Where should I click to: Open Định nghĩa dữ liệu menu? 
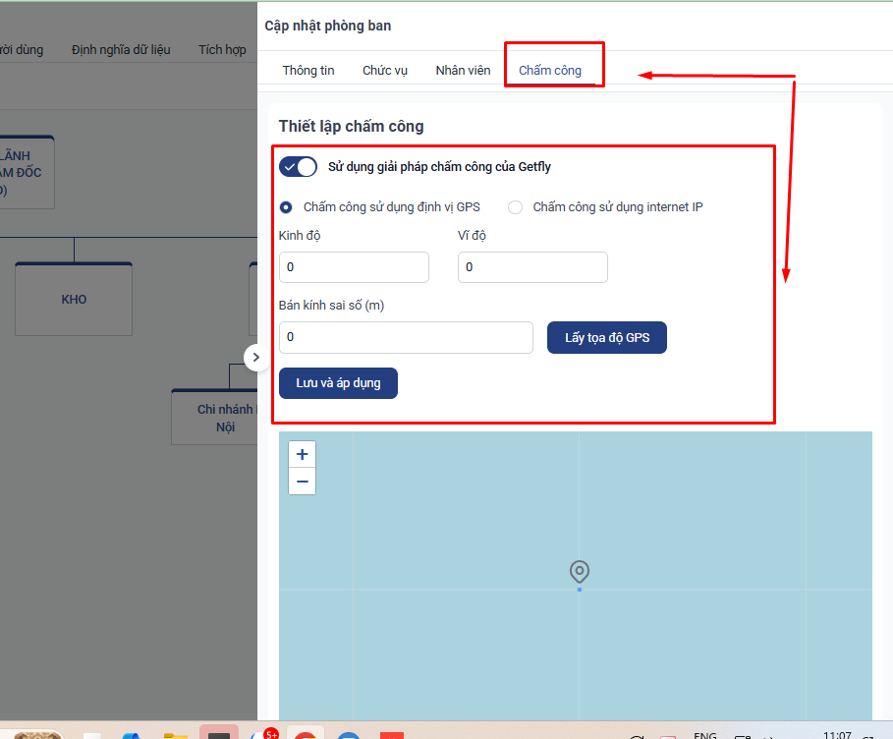point(121,50)
